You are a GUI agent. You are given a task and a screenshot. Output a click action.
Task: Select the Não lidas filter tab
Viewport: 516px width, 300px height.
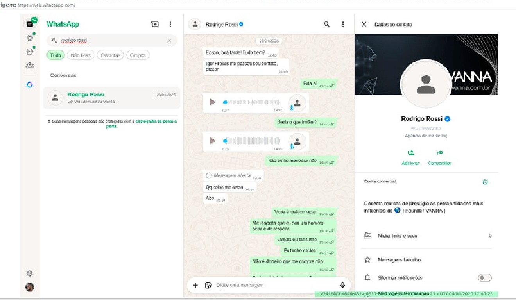pos(81,55)
